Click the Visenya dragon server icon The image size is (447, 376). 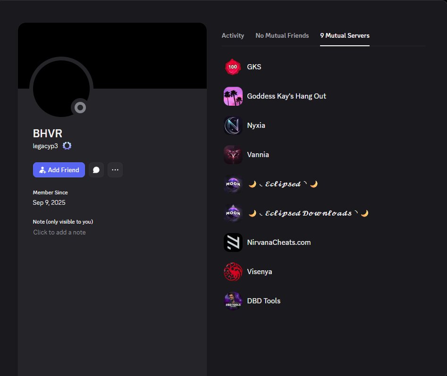(233, 272)
